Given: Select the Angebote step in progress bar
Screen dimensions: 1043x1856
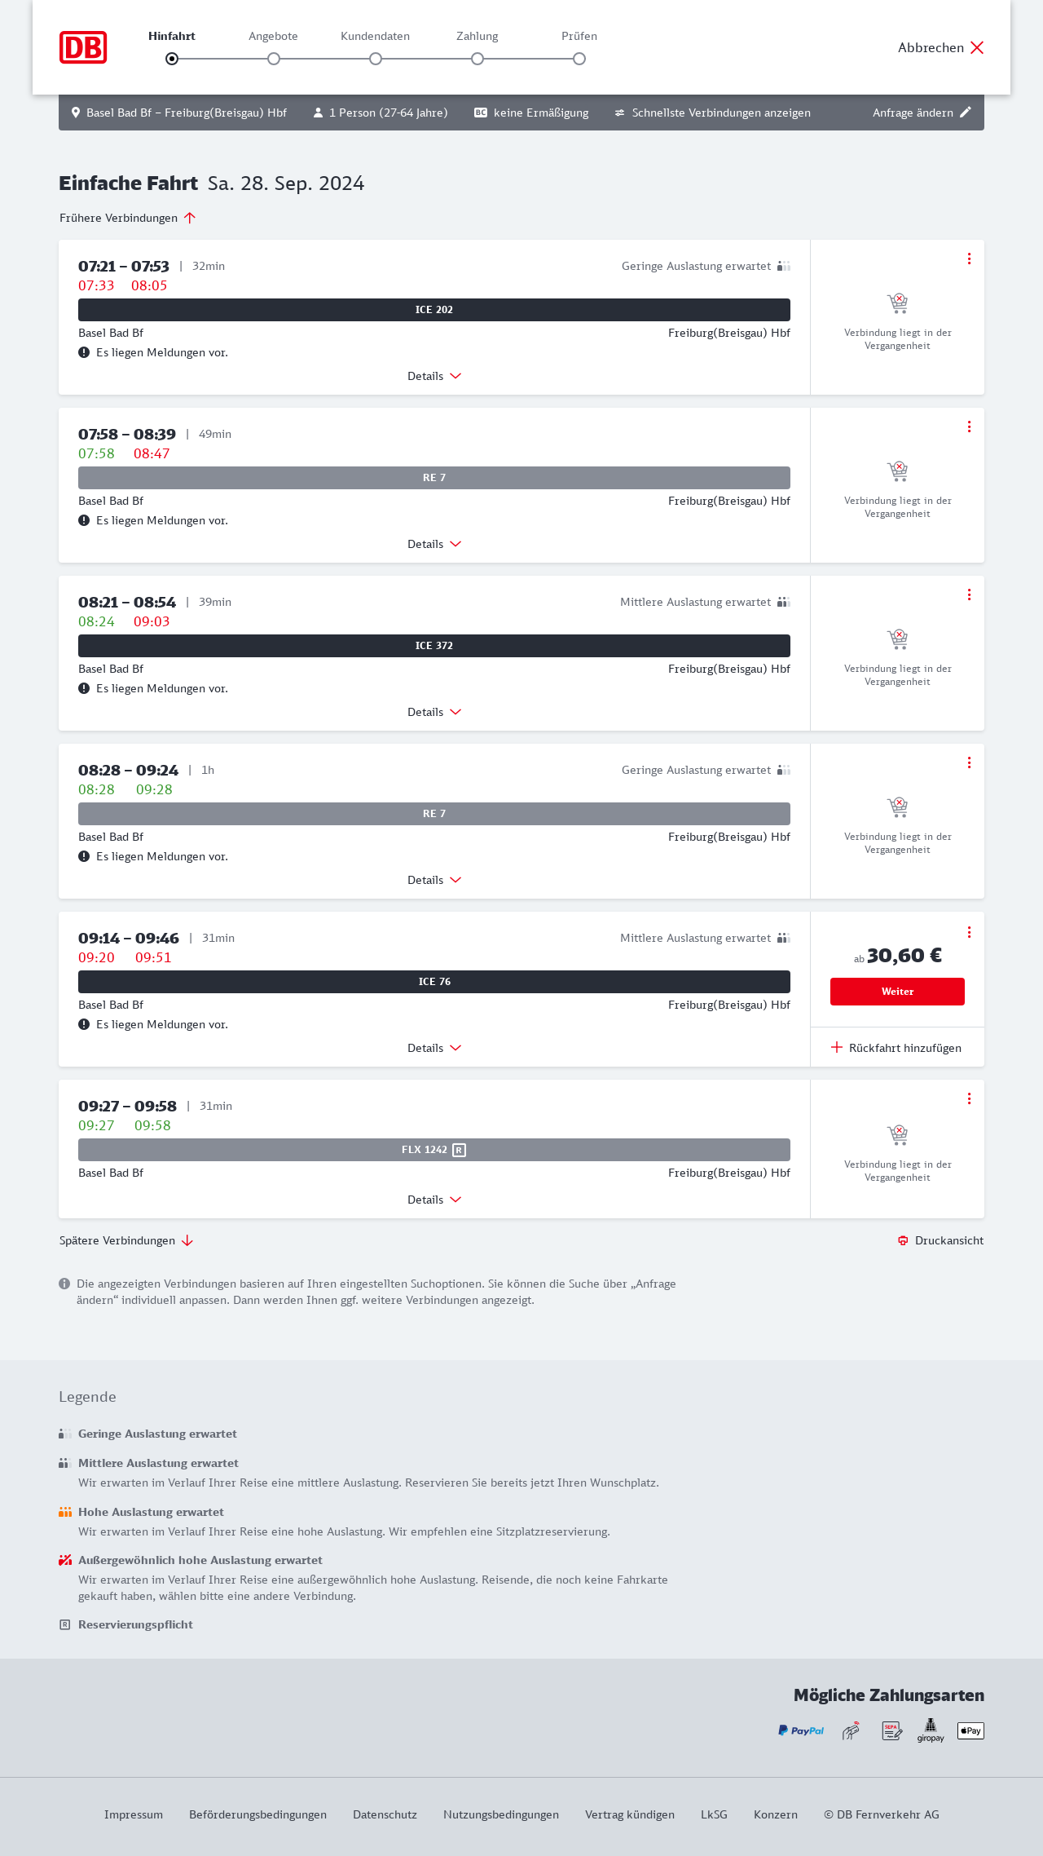Looking at the screenshot, I should (274, 59).
